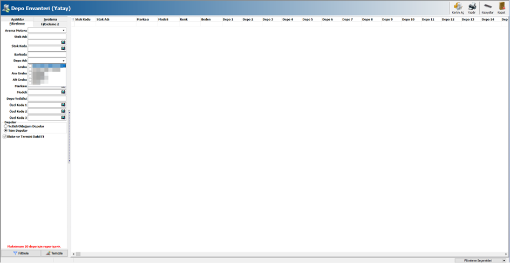Click the Depo 4 column header

click(x=292, y=19)
